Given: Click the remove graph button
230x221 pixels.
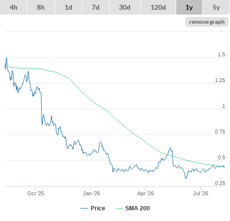Looking at the screenshot, I should coord(207,22).
